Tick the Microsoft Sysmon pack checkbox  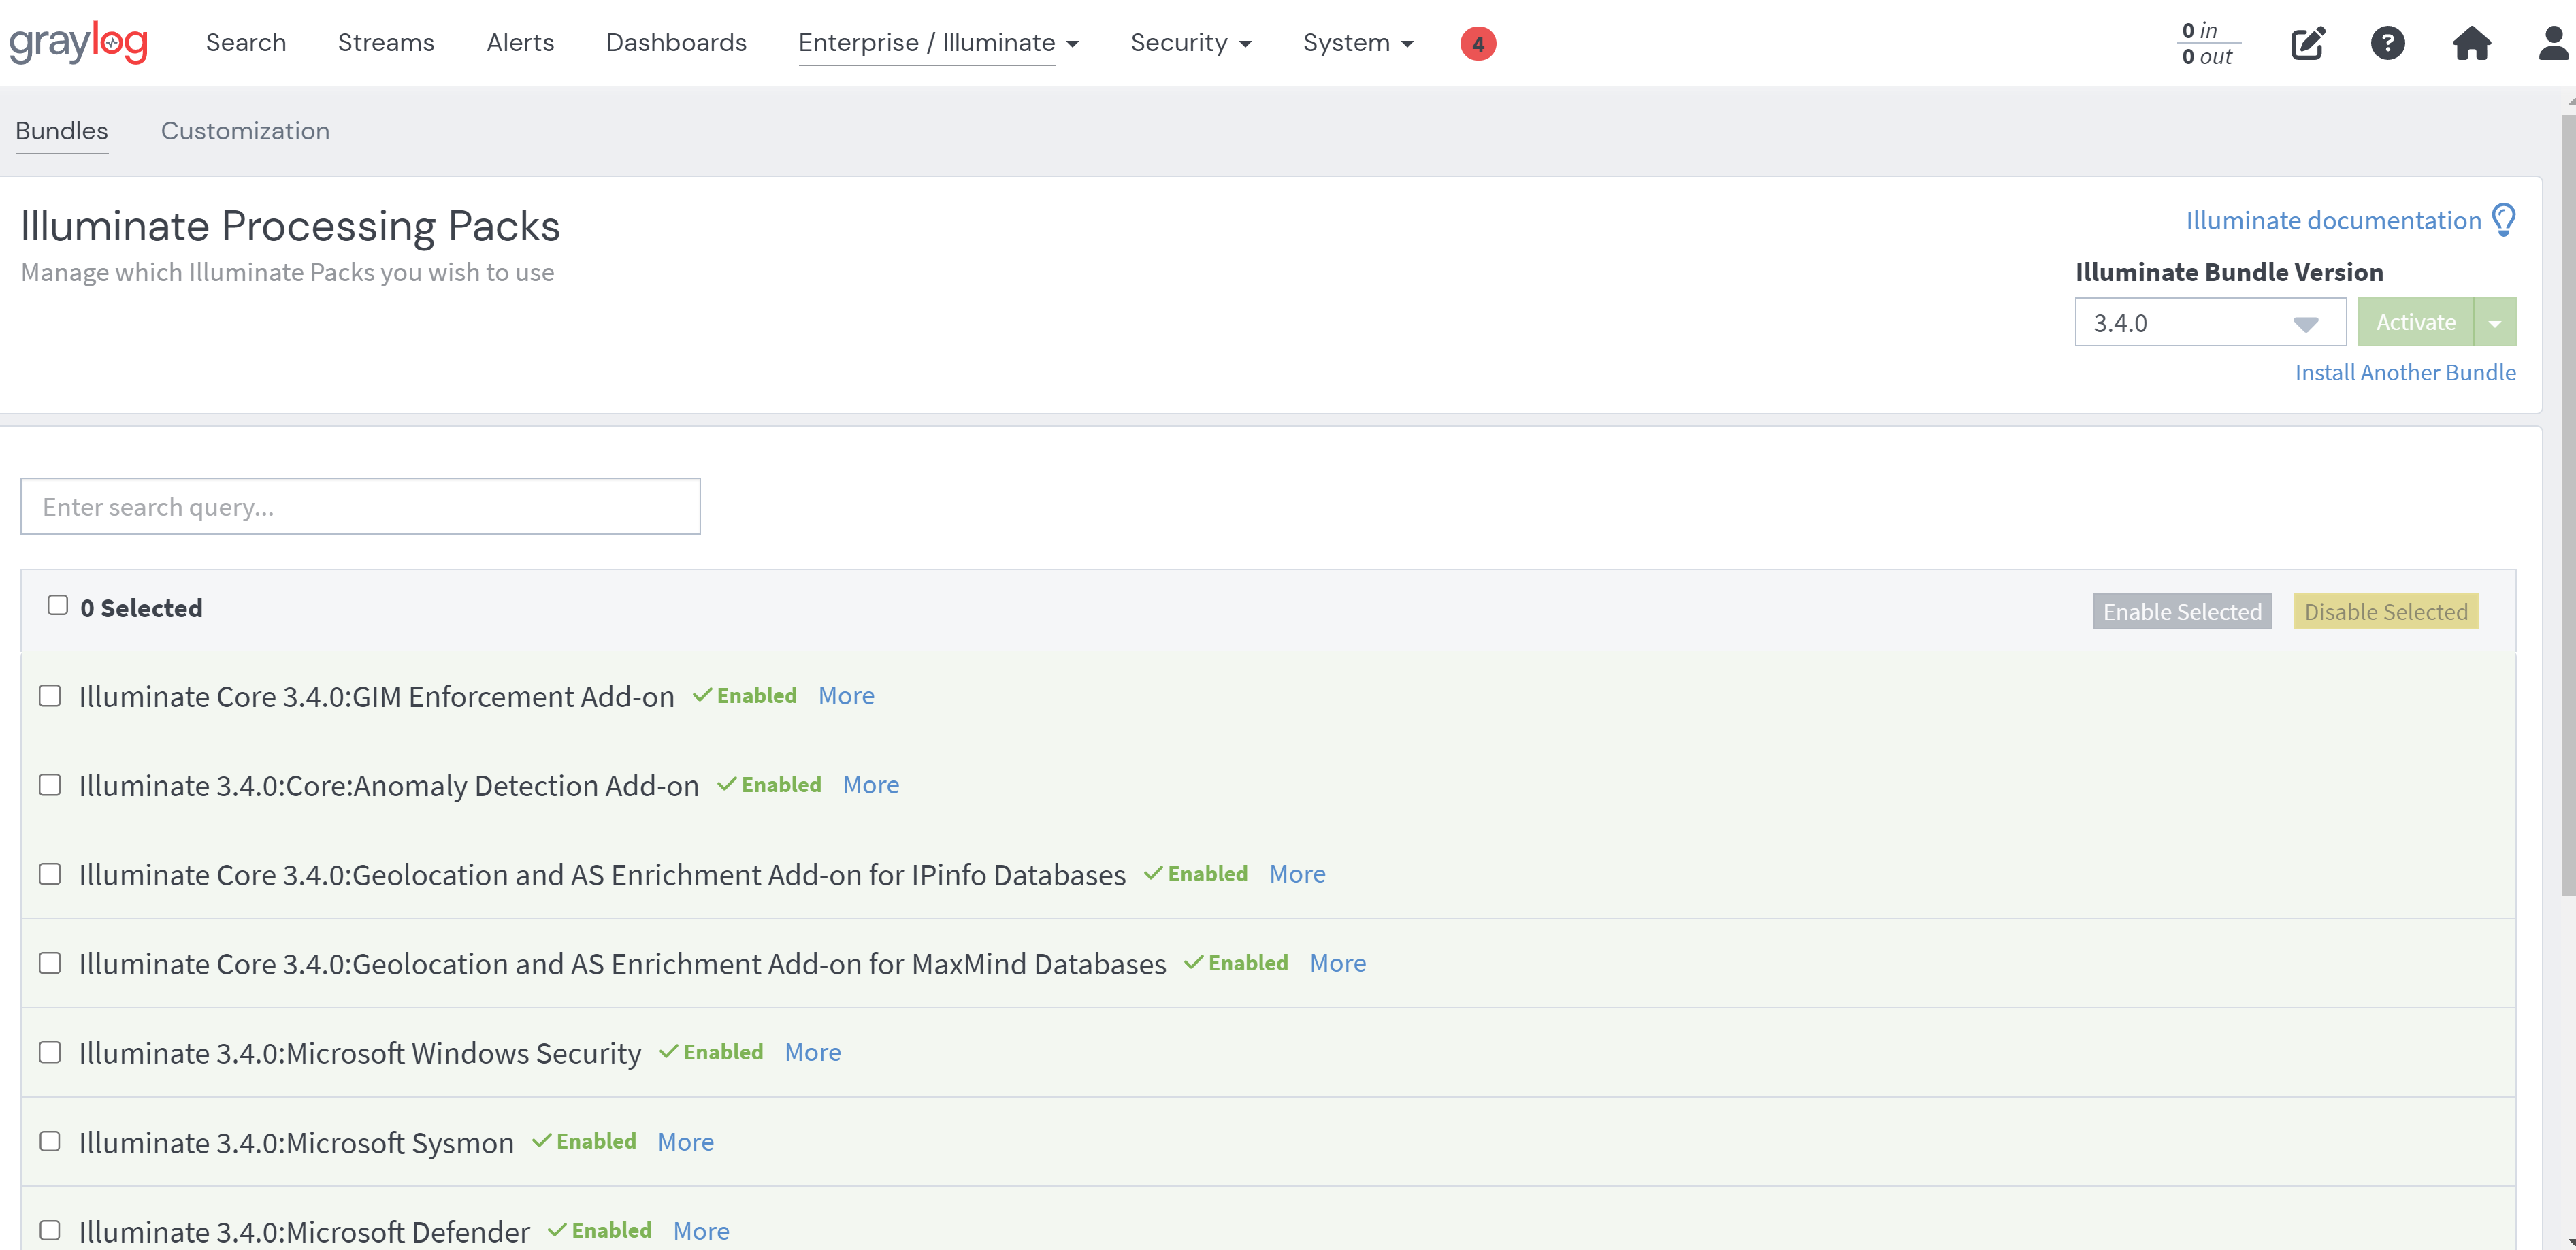click(50, 1141)
